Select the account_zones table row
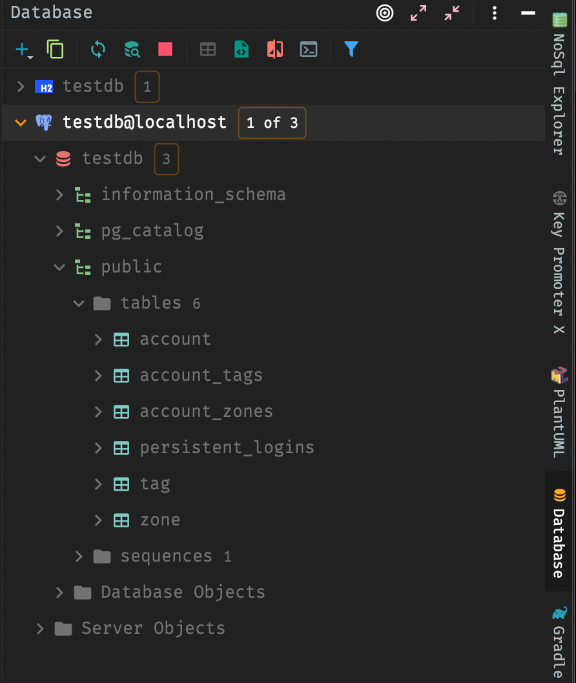 click(x=274, y=412)
